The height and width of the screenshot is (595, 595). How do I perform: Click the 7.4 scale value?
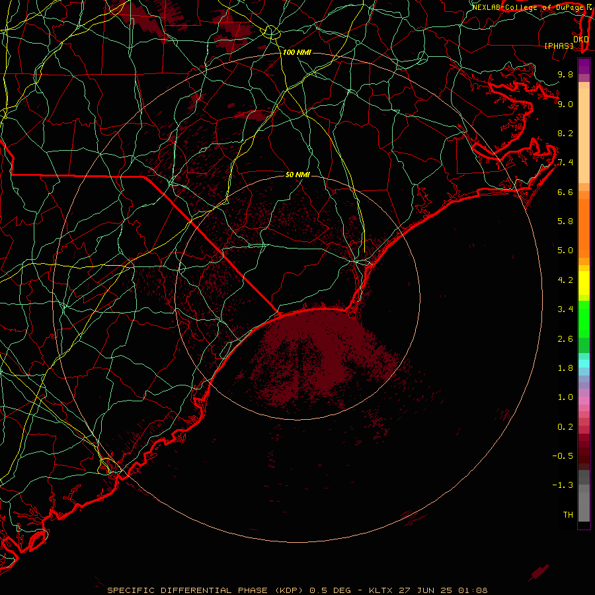(x=565, y=163)
